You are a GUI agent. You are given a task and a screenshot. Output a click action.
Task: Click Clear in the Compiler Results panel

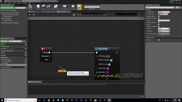[142, 96]
